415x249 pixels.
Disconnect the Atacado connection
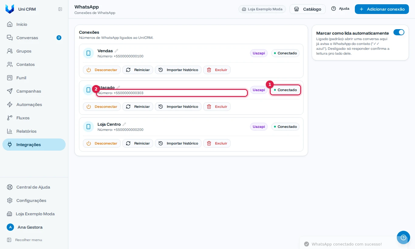[x=102, y=107]
